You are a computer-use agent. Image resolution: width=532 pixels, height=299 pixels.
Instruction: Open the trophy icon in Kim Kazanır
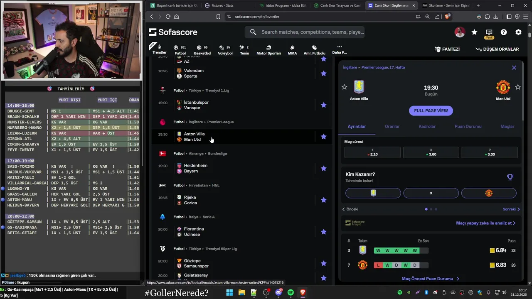coord(510,177)
